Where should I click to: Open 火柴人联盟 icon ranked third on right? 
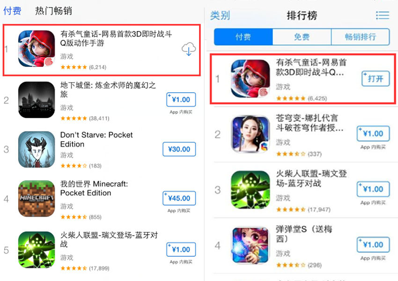(x=251, y=190)
